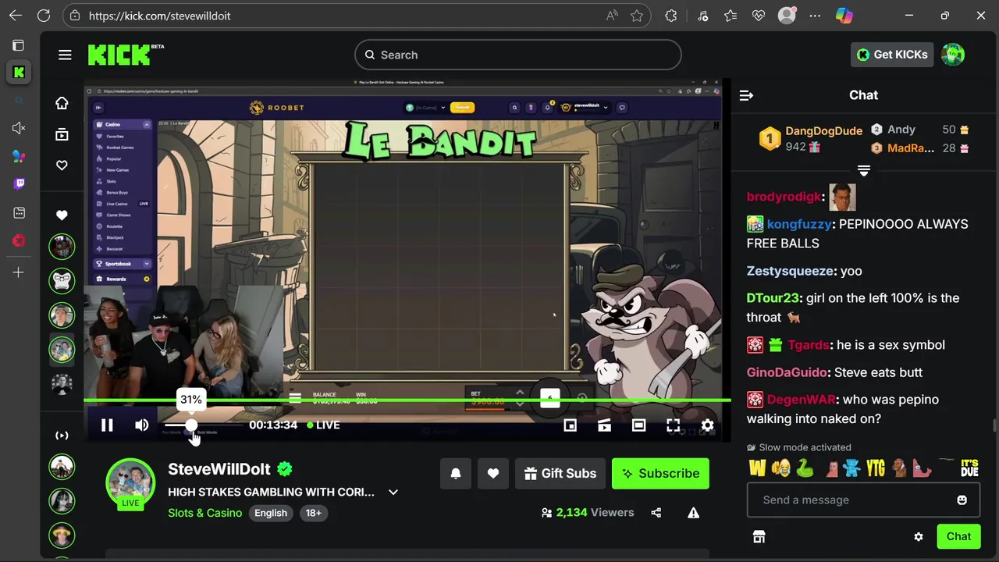Open the browser more options menu

pyautogui.click(x=815, y=16)
